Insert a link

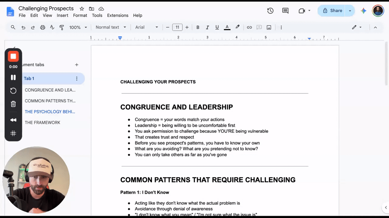point(249,27)
